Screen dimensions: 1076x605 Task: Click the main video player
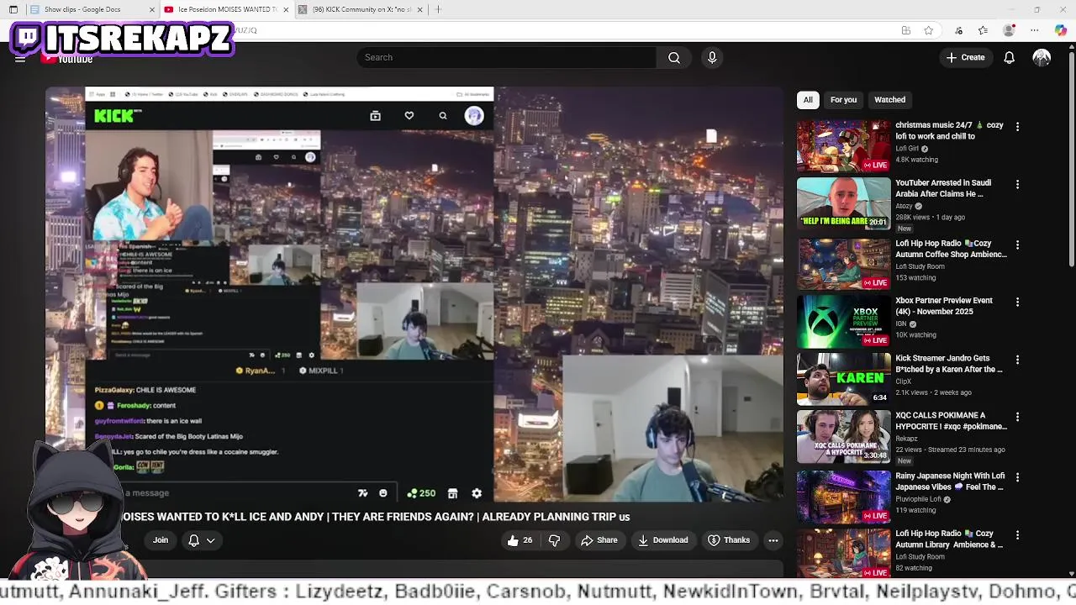pos(414,294)
